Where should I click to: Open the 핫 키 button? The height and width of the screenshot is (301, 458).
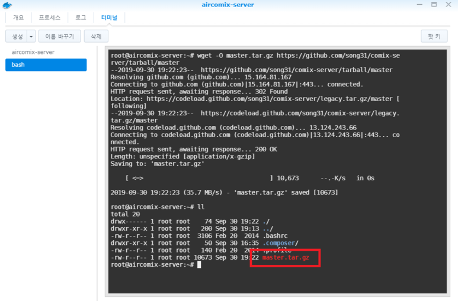[434, 37]
